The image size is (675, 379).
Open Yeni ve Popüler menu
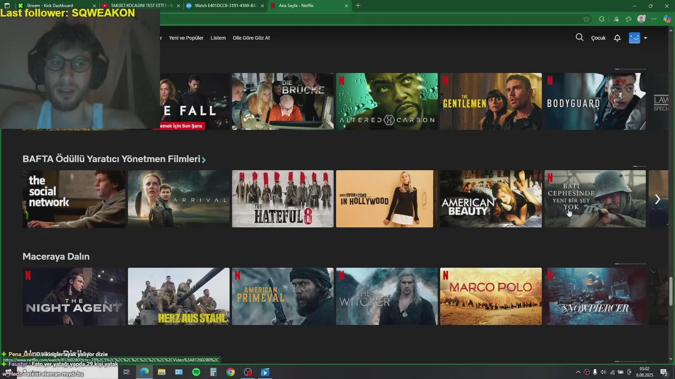coord(186,38)
